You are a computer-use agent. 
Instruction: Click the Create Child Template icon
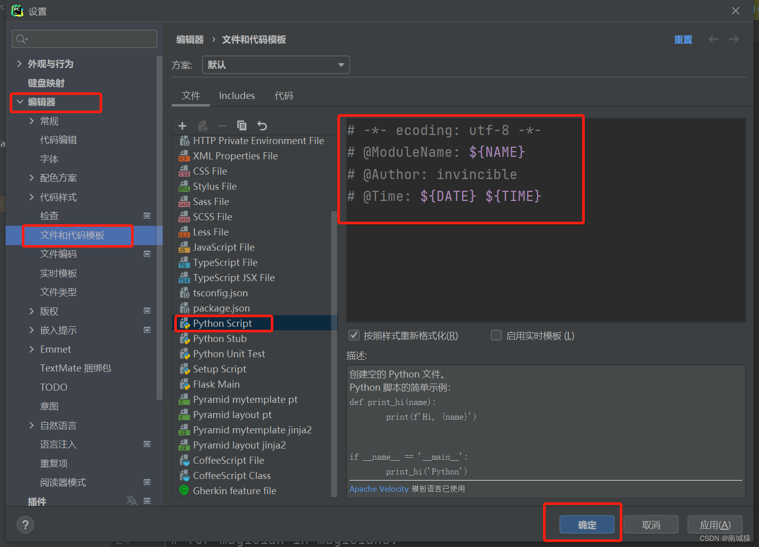[x=203, y=126]
